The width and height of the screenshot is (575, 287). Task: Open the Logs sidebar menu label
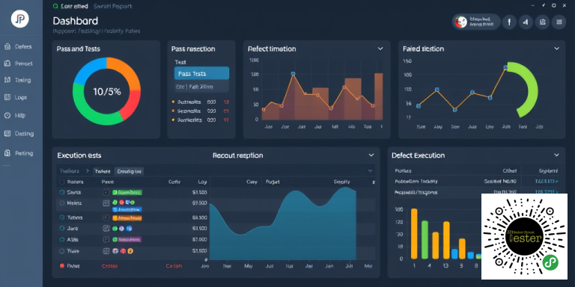(x=20, y=97)
